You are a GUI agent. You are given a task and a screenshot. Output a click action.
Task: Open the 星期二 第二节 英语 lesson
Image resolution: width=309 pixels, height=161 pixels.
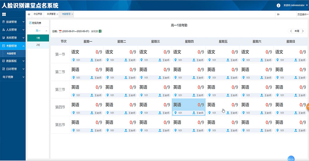[x=121, y=72]
